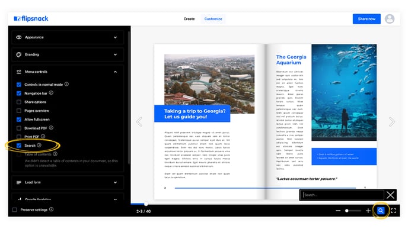Screen dimensions: 408x229
Task: Click the aquarium photo on right page
Action: (344, 92)
